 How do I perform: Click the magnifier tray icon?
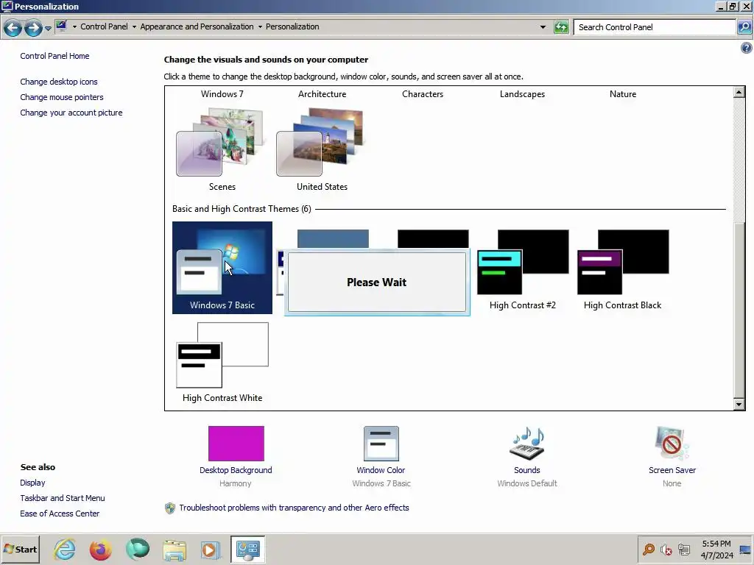[x=649, y=549]
